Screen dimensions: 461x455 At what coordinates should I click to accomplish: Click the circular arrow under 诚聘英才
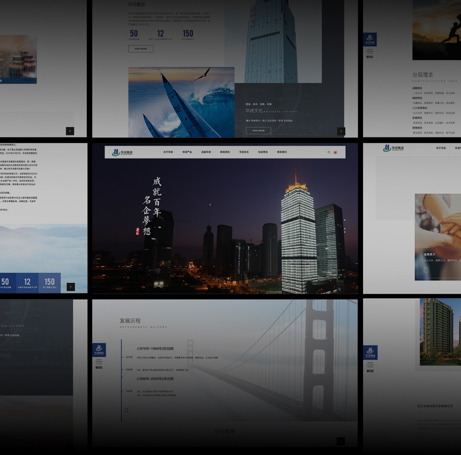426,270
